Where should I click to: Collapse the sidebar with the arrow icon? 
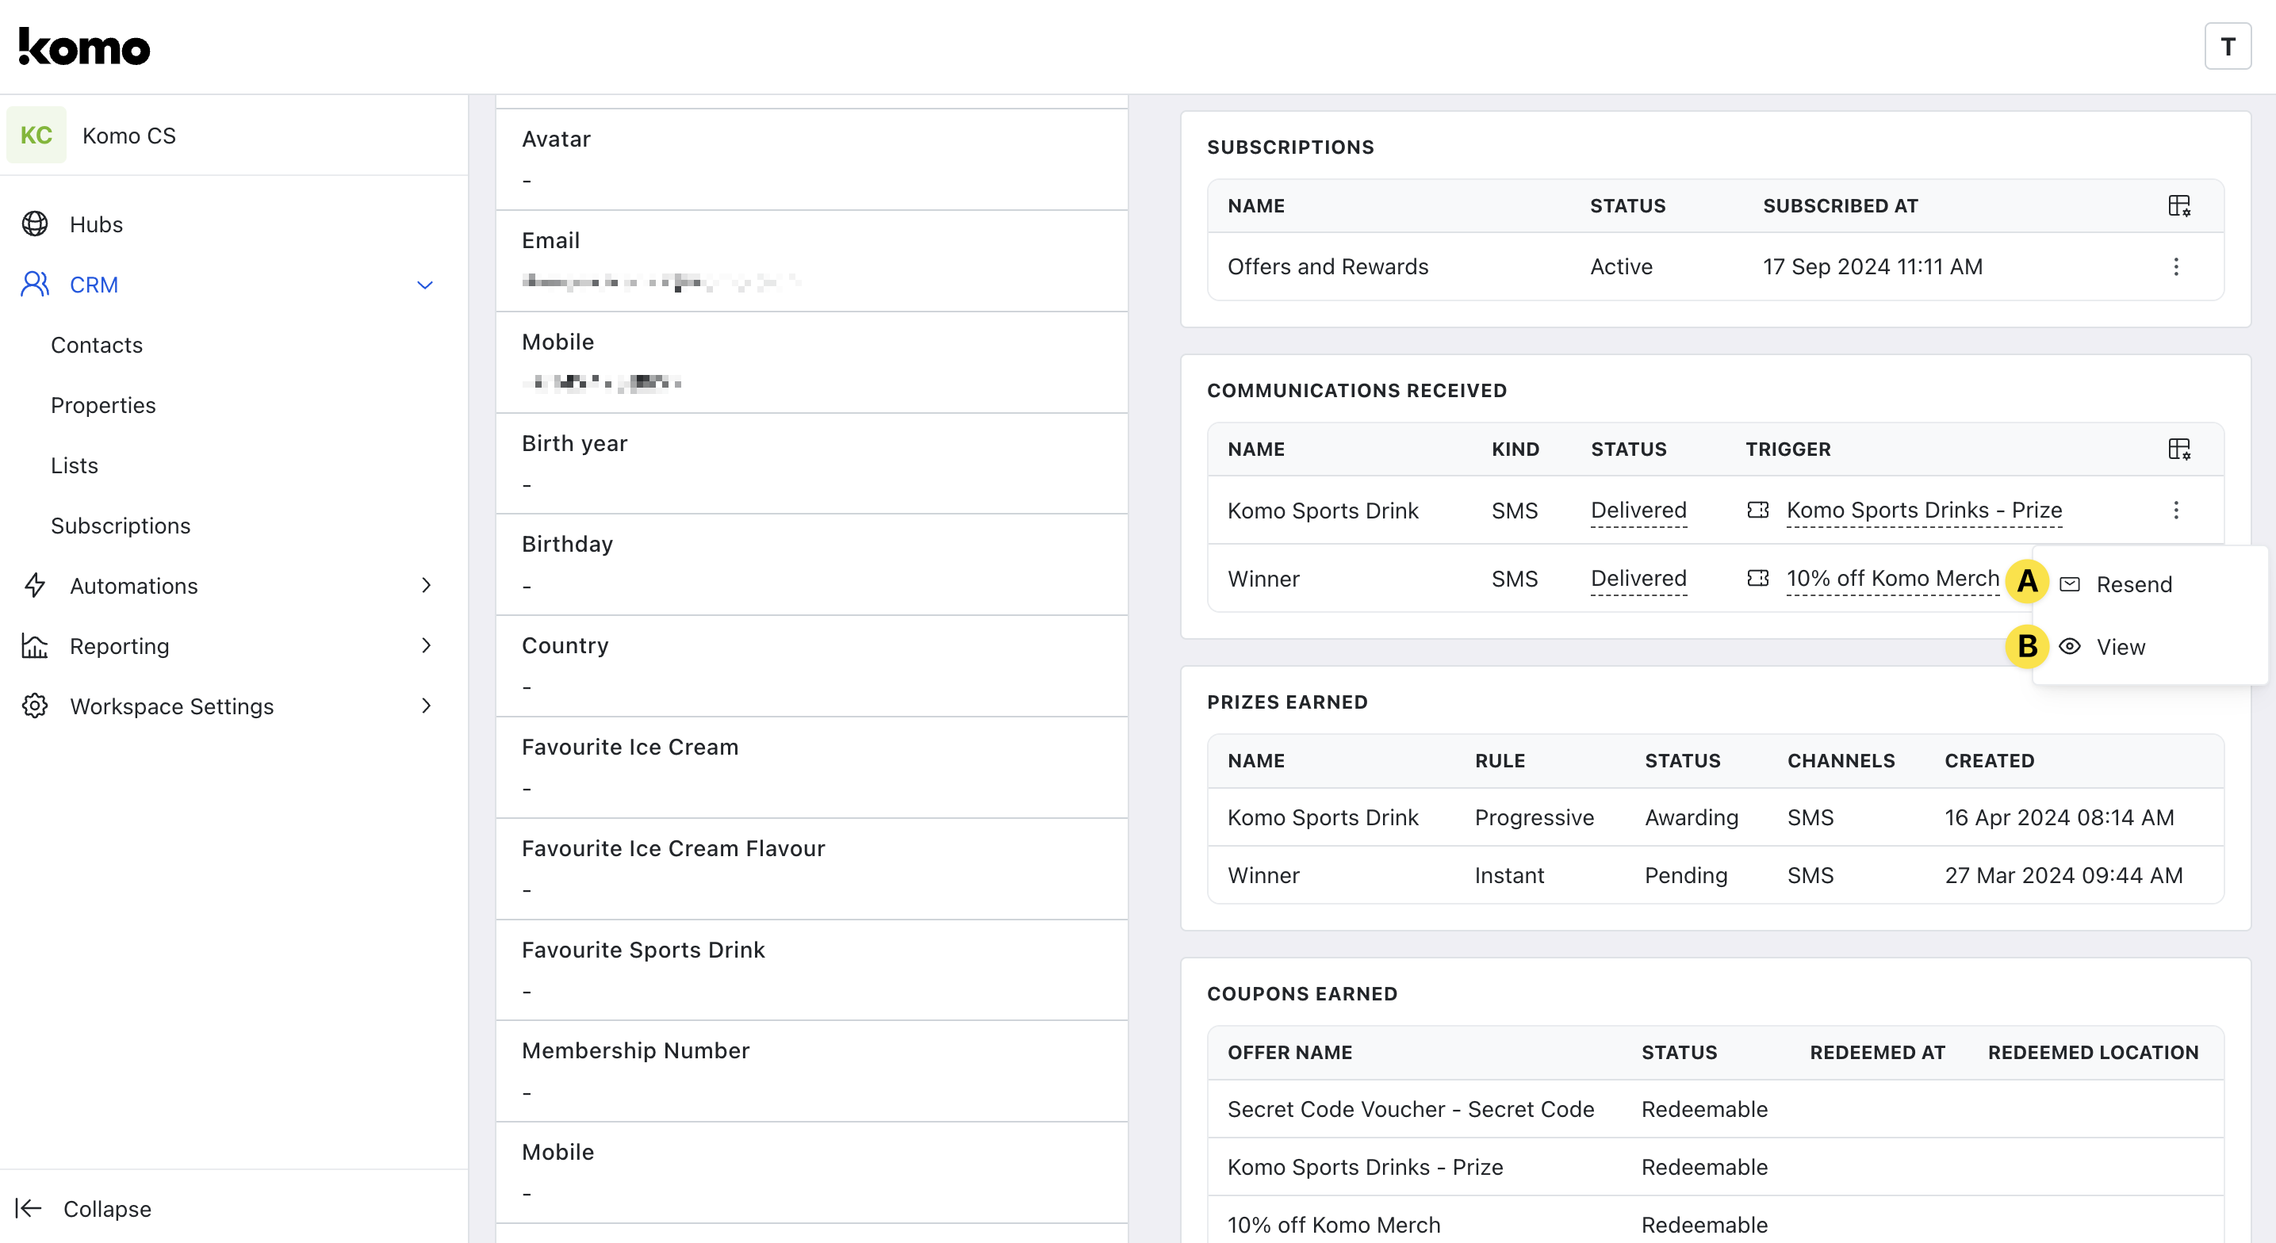(x=29, y=1207)
